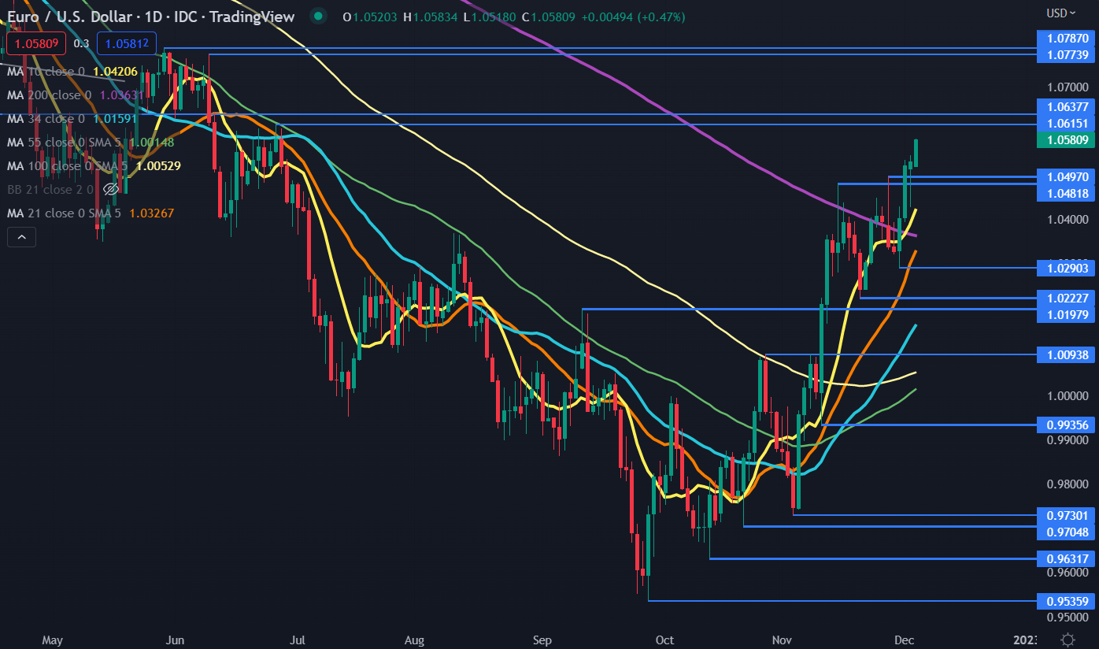Open chart settings gear in bottom corner
Screen dimensions: 1099x649
tap(1068, 639)
